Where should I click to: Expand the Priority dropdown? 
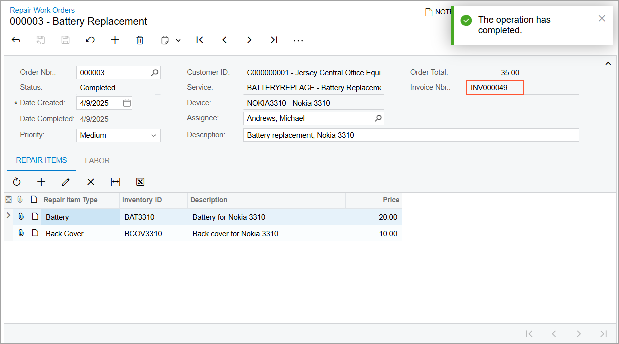click(x=153, y=135)
